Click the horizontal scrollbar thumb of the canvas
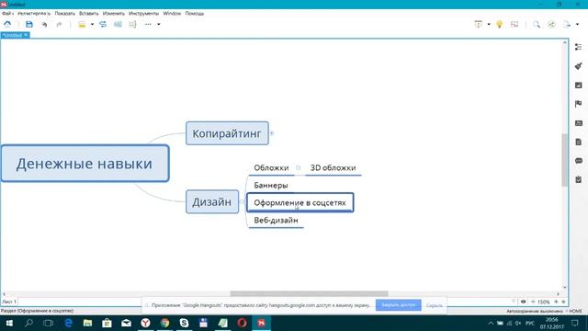Screen dimensions: 588x331 (x=309, y=294)
